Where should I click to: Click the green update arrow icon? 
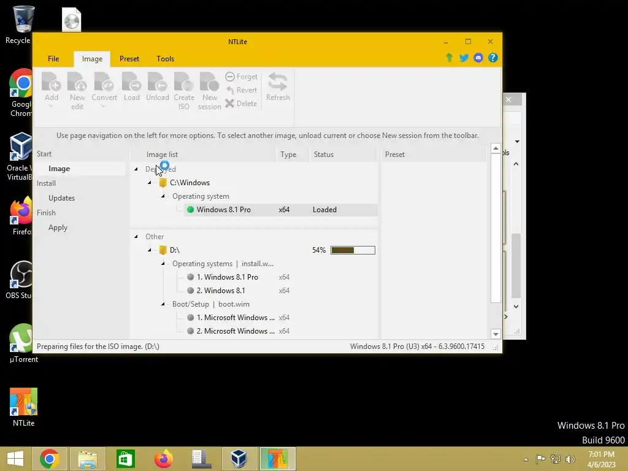(450, 58)
